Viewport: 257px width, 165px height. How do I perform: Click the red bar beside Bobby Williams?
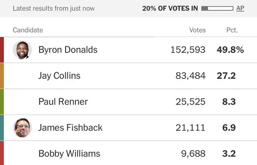tap(2, 153)
